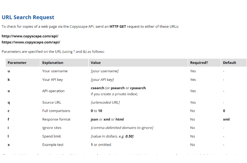247x163 pixels.
Task: Click the 'URL Search Request' heading
Action: coord(28,17)
